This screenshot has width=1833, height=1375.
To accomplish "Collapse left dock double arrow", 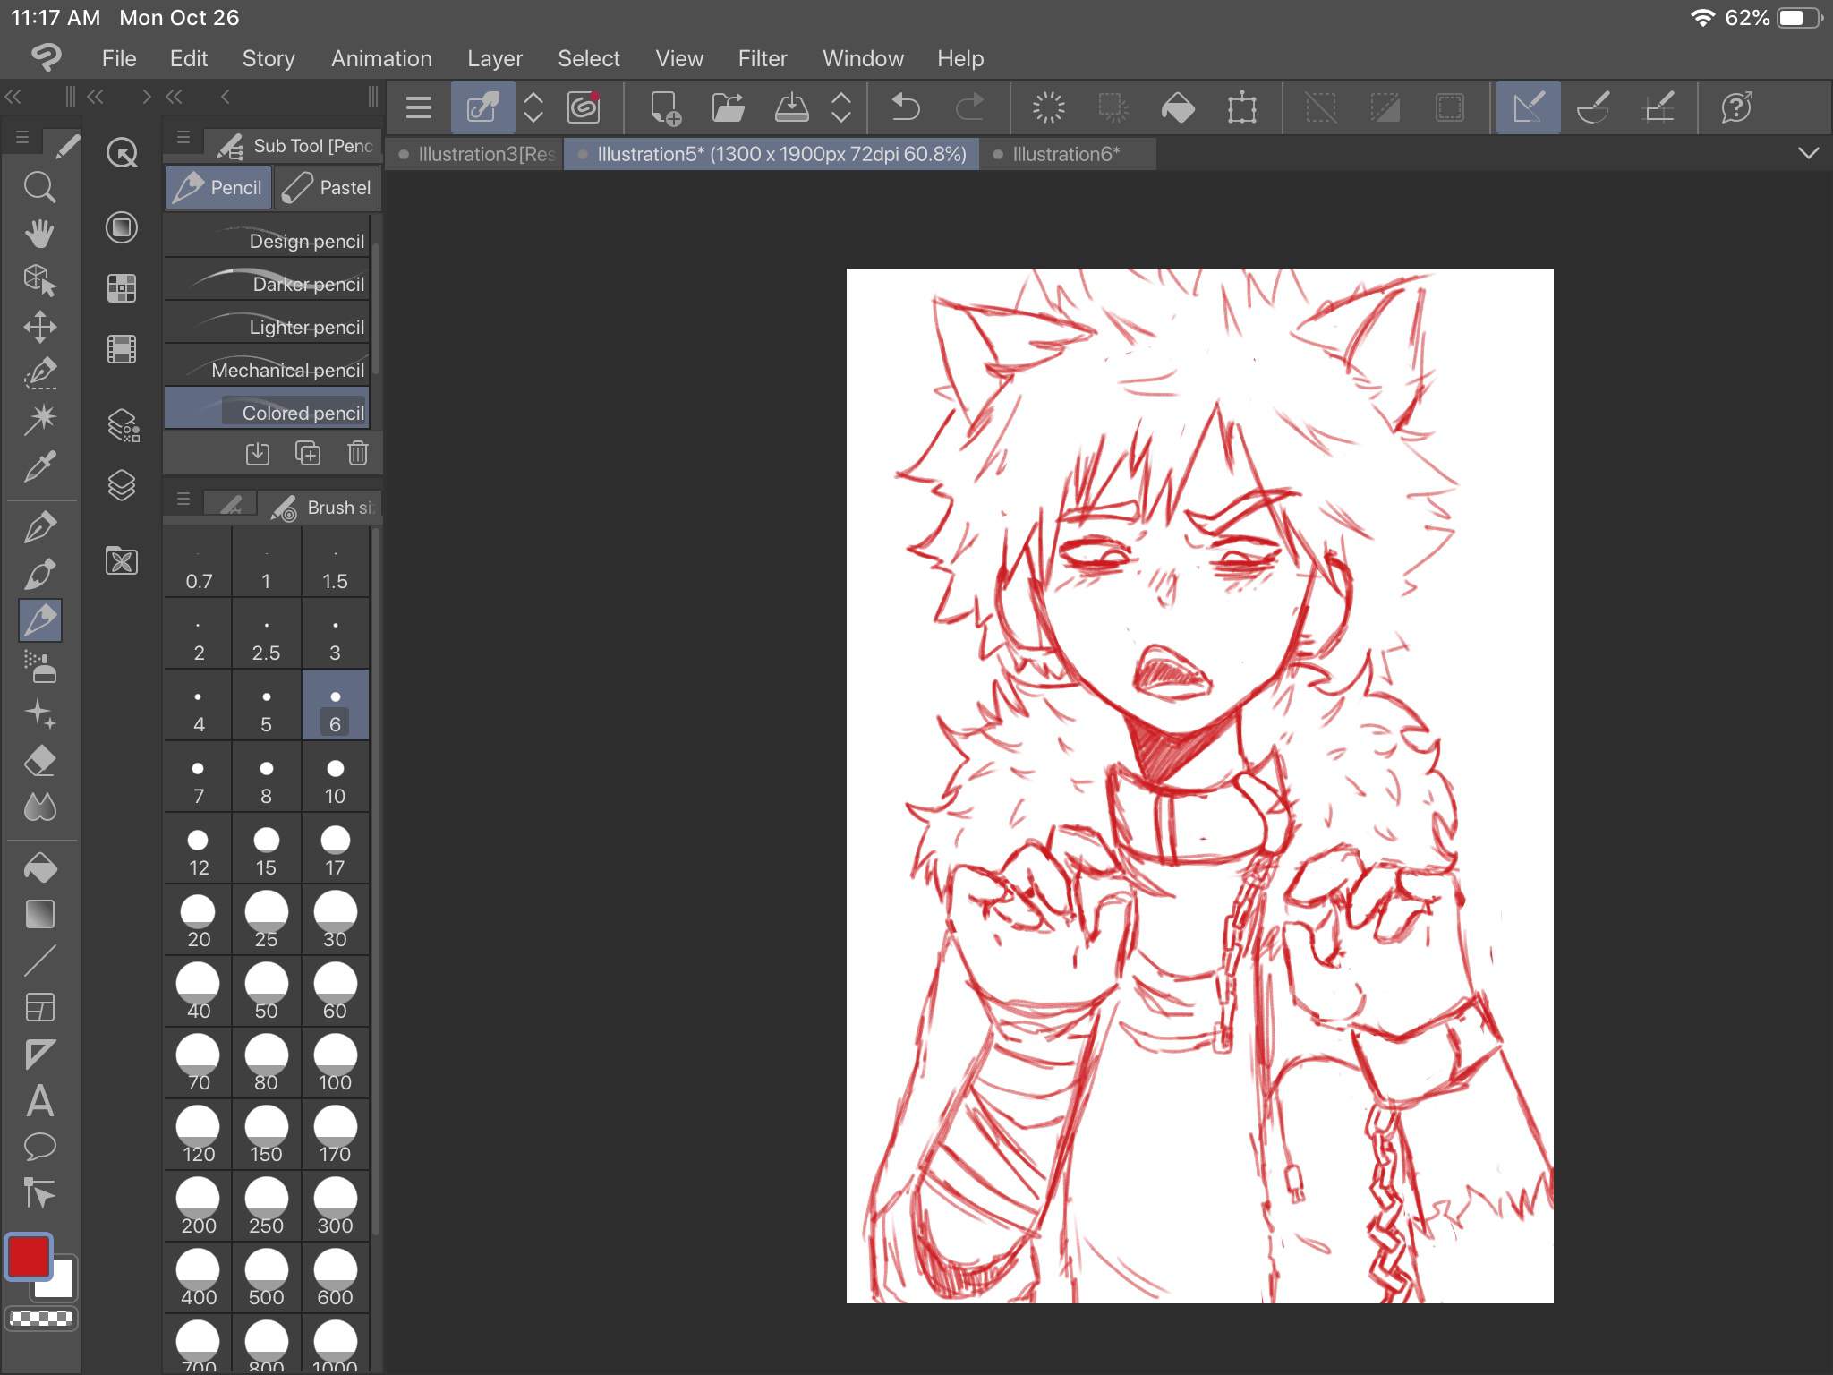I will [x=13, y=96].
